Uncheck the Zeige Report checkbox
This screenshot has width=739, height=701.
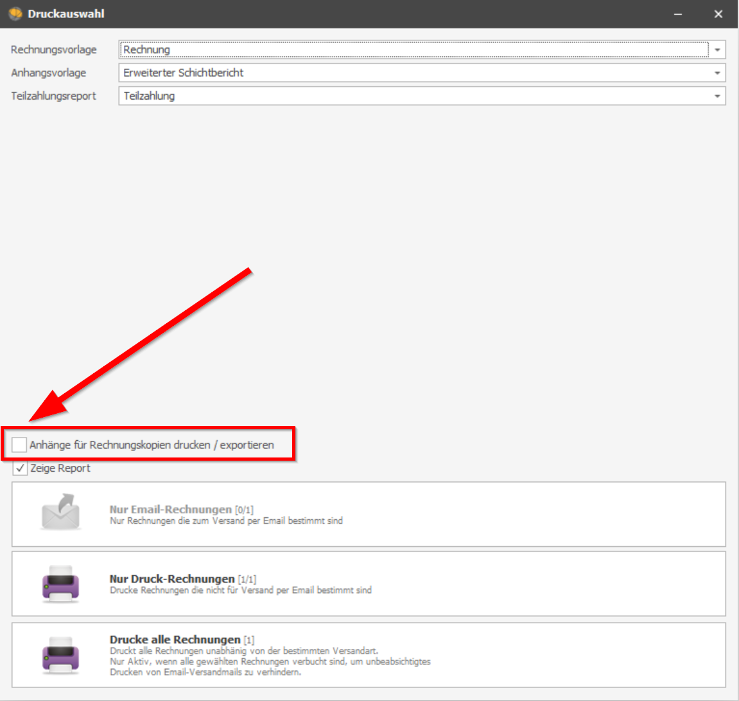click(20, 468)
